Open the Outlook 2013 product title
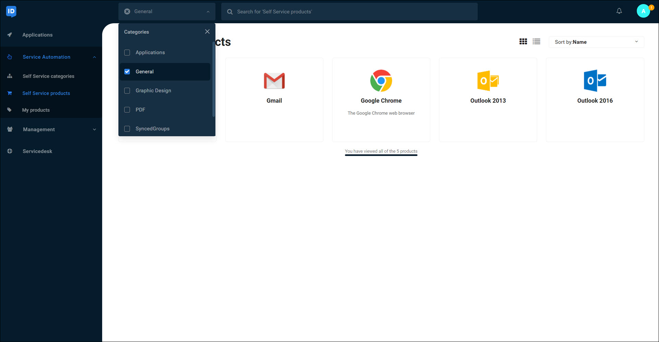 click(488, 100)
